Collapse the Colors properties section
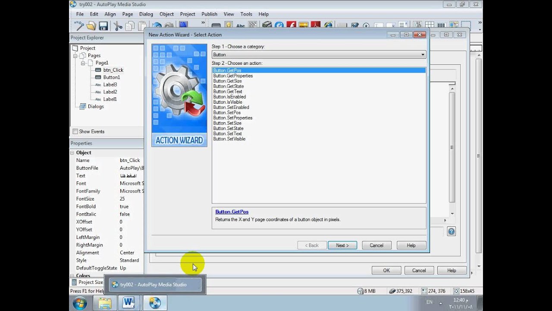 tap(72, 276)
